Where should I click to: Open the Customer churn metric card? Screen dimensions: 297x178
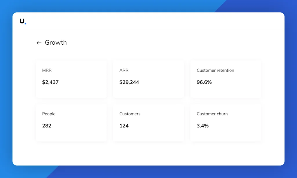pos(226,133)
